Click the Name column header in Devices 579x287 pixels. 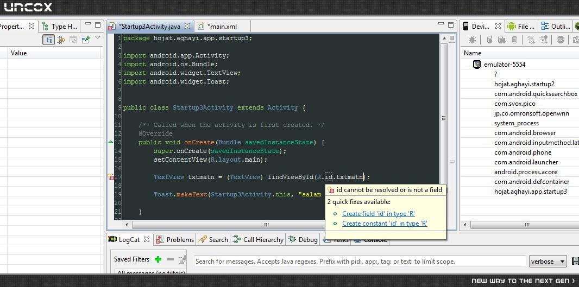pyautogui.click(x=520, y=53)
